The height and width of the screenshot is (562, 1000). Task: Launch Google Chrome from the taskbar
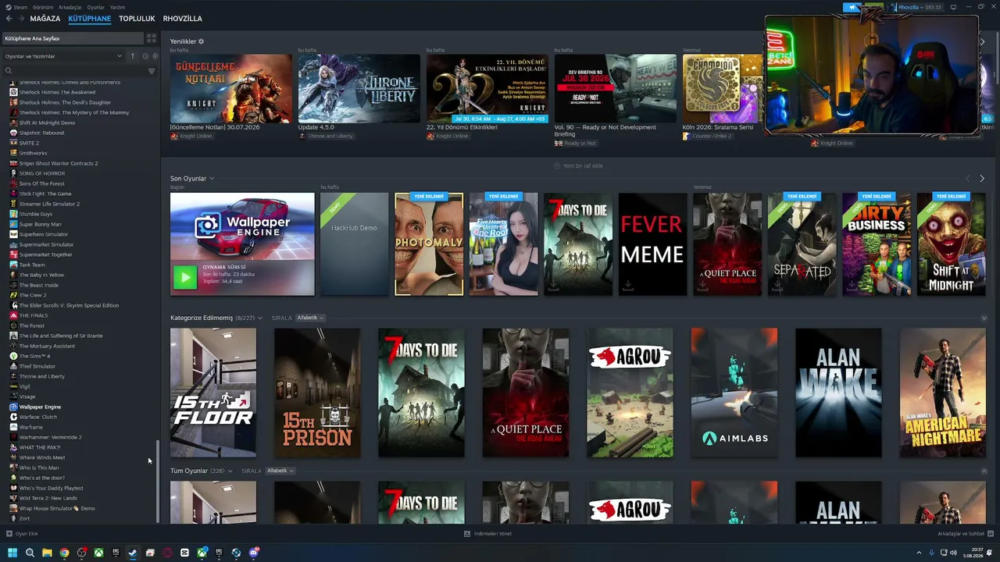pos(64,553)
